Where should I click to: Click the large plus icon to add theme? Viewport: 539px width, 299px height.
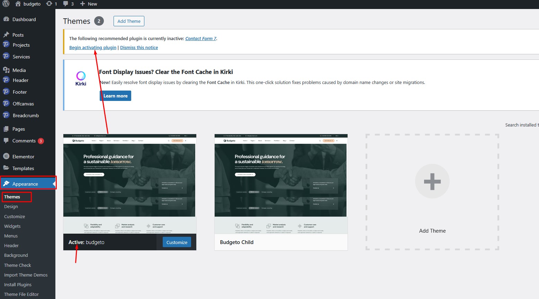[432, 181]
